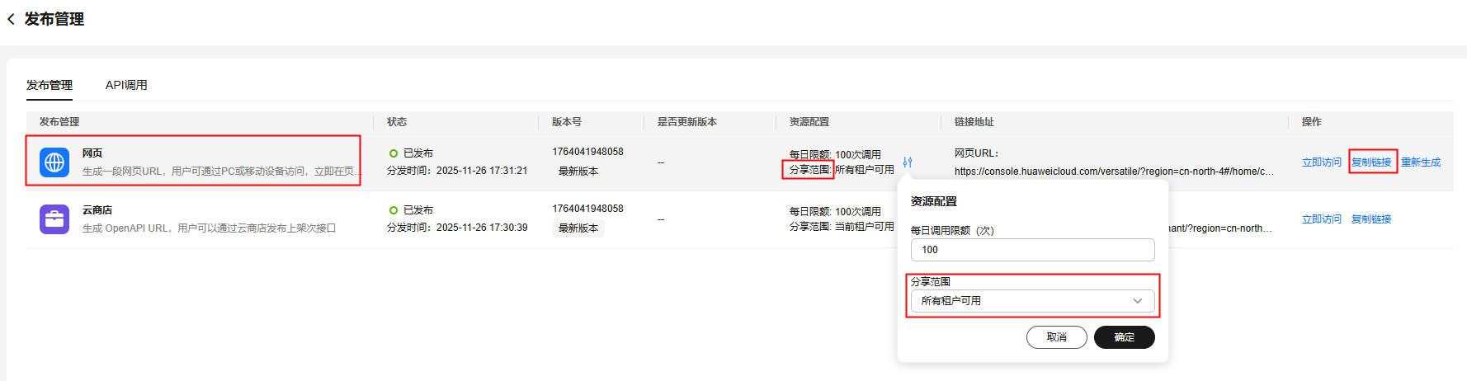
Task: Expand the 分享范围 dropdown
Action: coord(1031,301)
